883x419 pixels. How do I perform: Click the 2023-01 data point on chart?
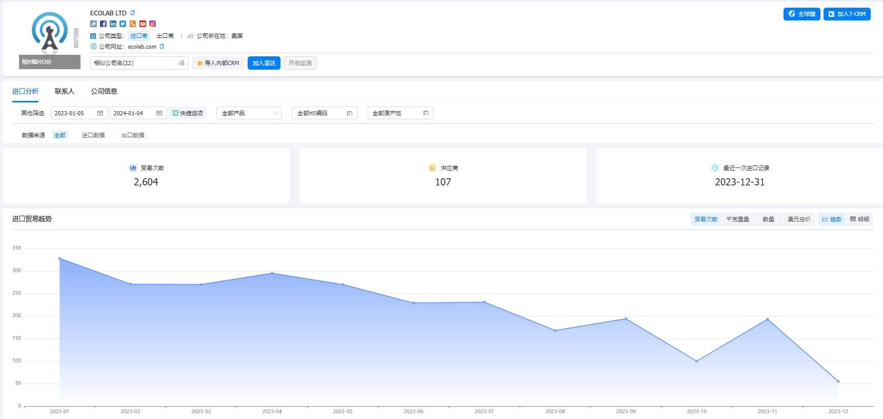click(59, 258)
